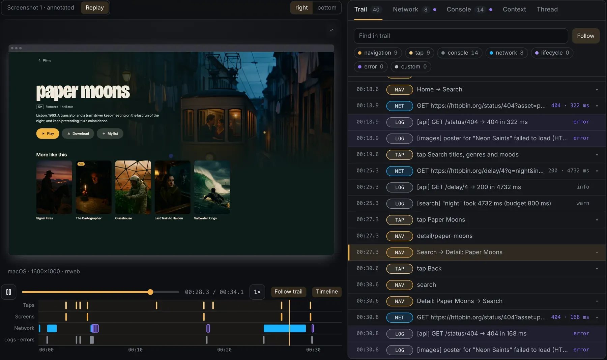
Task: Toggle the network filter chip
Action: coord(507,53)
